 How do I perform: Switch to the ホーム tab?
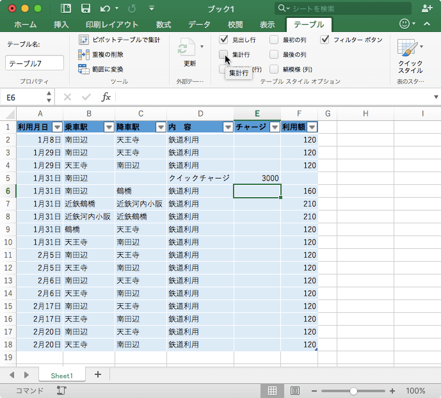click(x=26, y=25)
